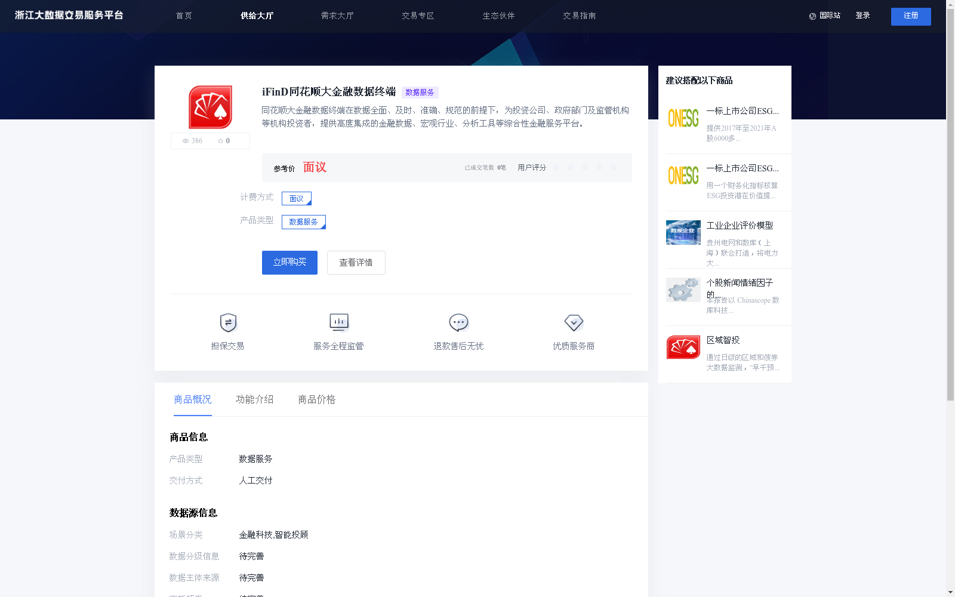The image size is (955, 597).
Task: Switch to 商品价格 tab
Action: click(x=317, y=399)
